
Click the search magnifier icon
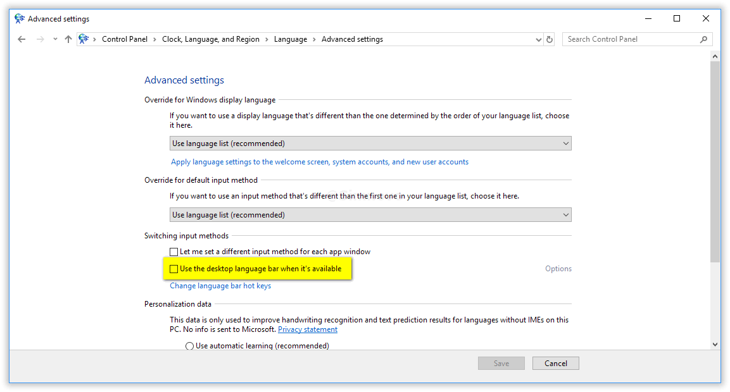click(703, 39)
